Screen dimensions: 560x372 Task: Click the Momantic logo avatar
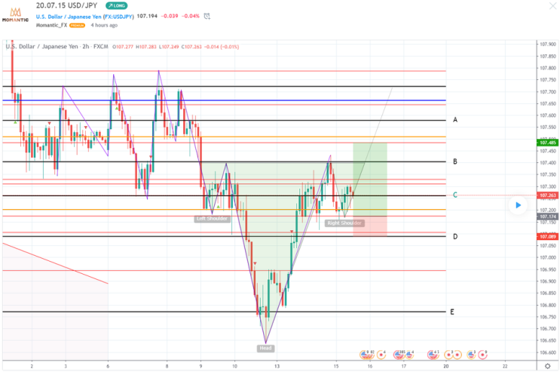(15, 14)
